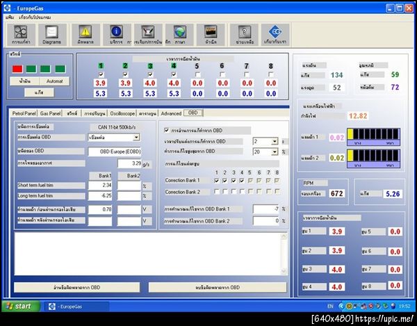Click the log area scrollbar down arrow
This screenshot has width=417, height=326.
point(284,271)
